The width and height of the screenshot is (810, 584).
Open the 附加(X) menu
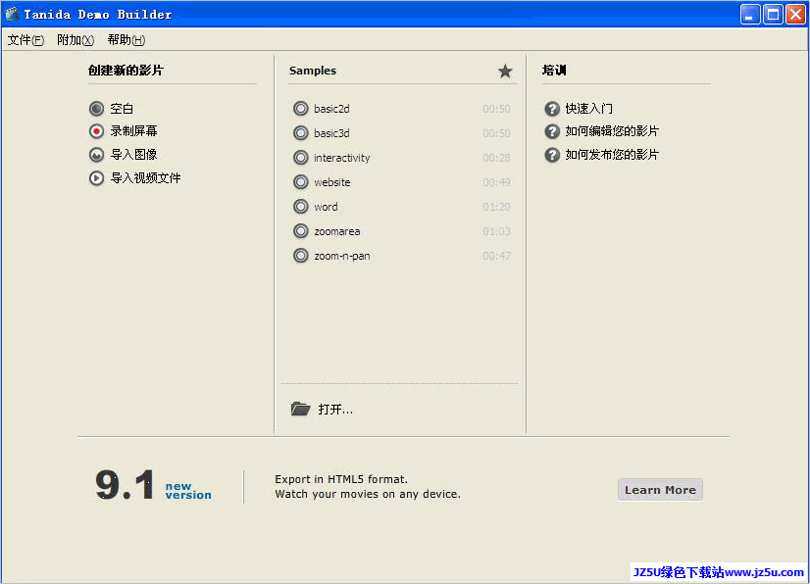pos(76,40)
